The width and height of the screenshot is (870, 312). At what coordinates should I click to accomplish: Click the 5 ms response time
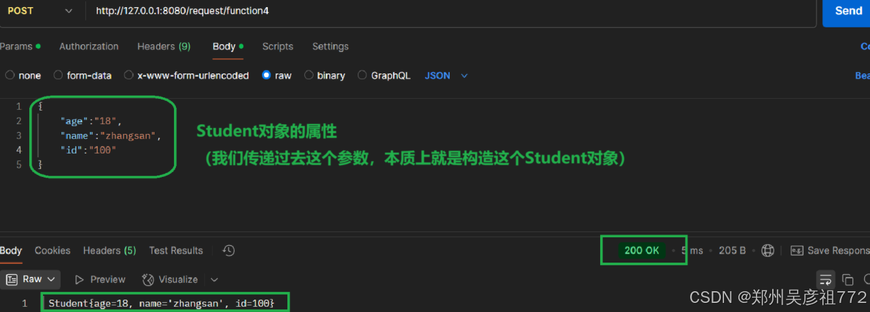click(x=692, y=250)
